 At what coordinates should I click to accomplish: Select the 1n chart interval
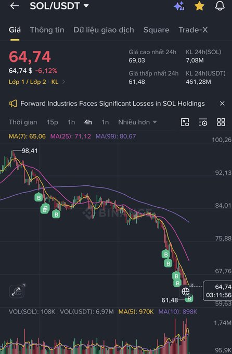point(105,122)
